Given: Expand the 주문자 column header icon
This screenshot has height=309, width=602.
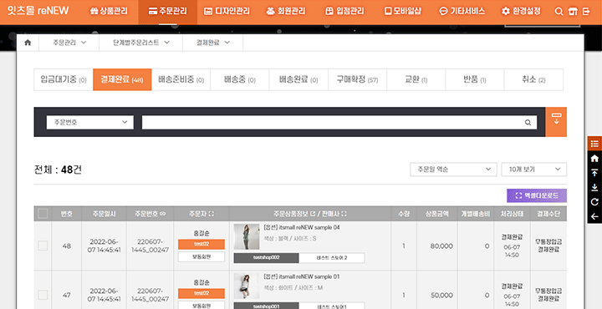Looking at the screenshot, I should [x=212, y=214].
